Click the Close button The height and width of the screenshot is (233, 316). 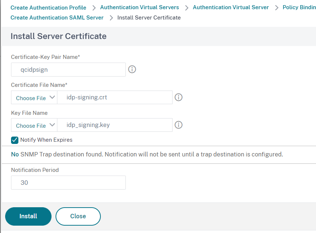78,216
